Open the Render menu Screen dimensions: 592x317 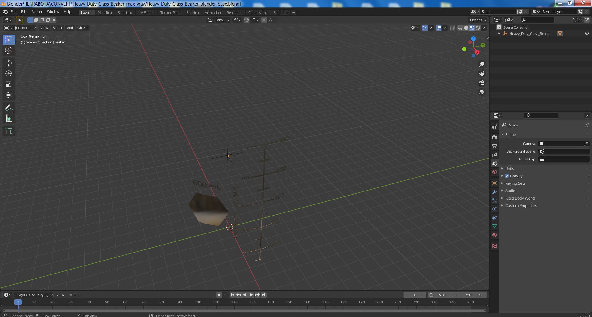pos(37,12)
